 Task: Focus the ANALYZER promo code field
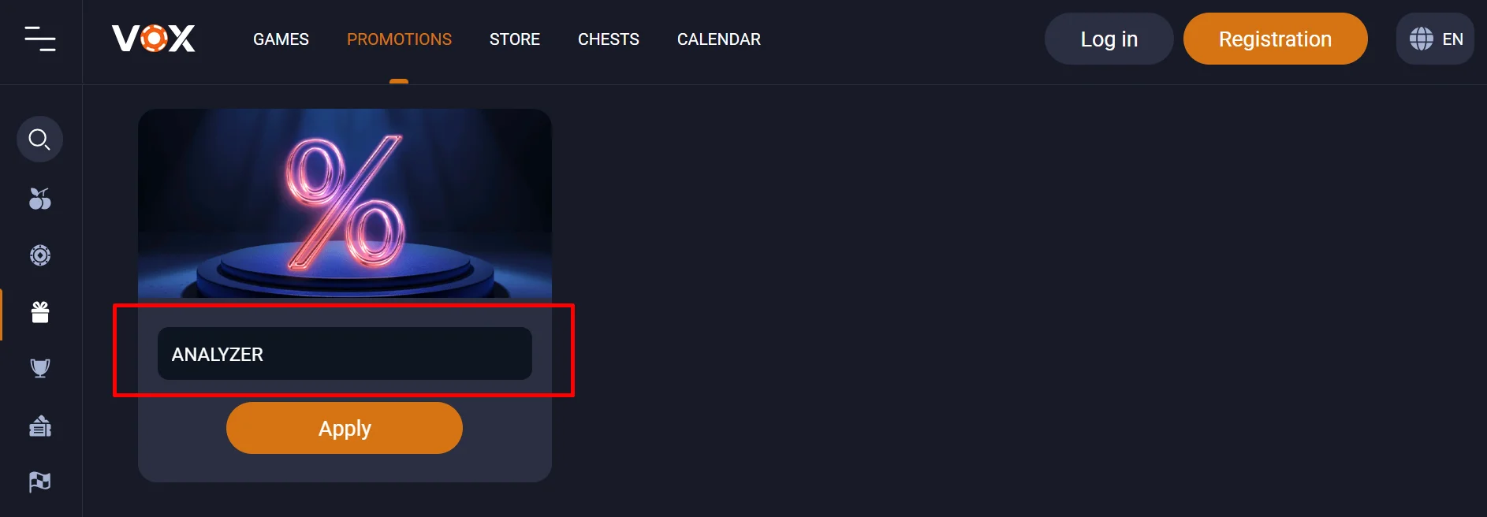point(345,354)
